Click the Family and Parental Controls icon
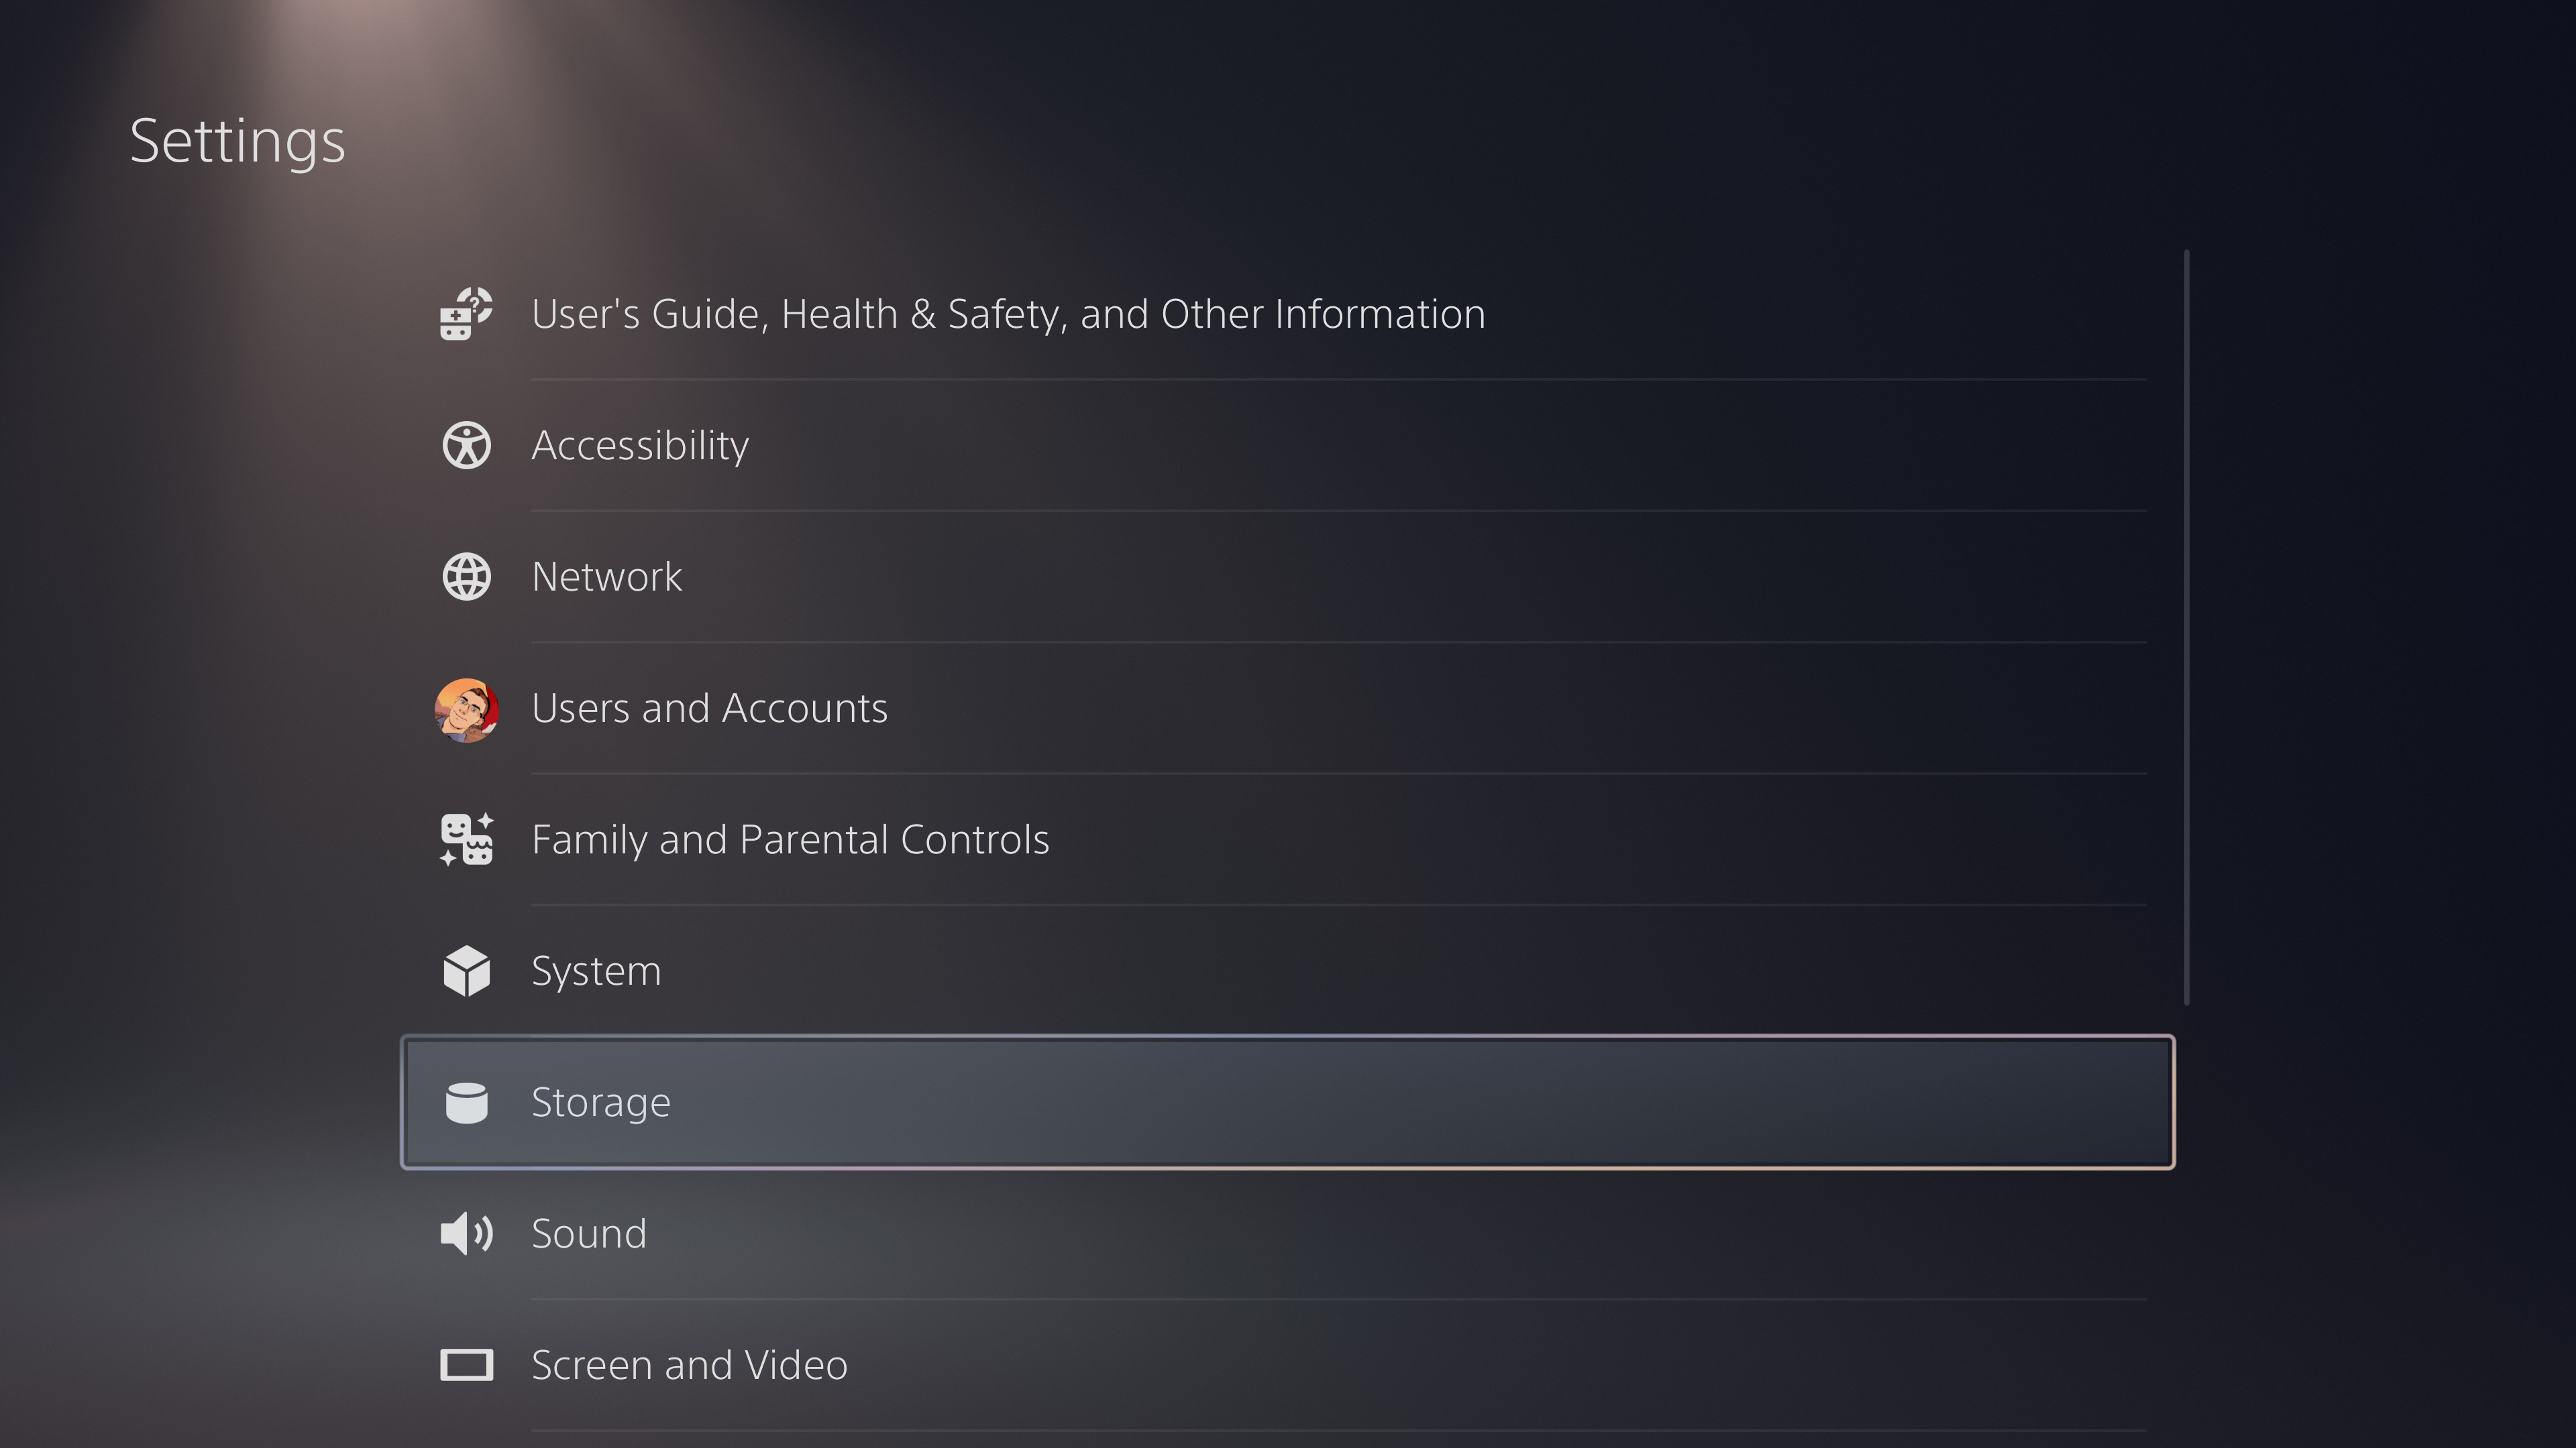The image size is (2576, 1448). [466, 839]
